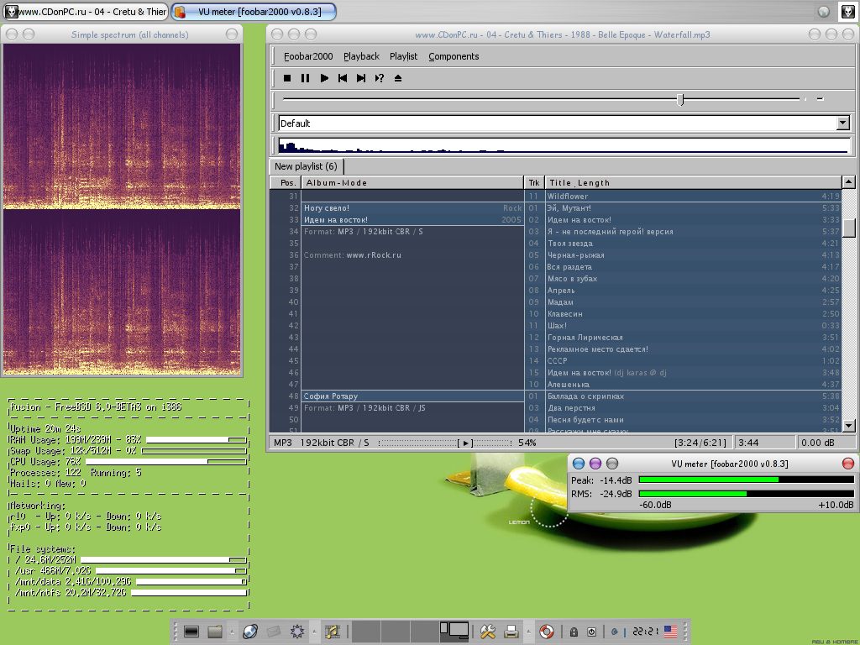Select the track Горная Лирическая
The image size is (860, 645).
coord(693,338)
